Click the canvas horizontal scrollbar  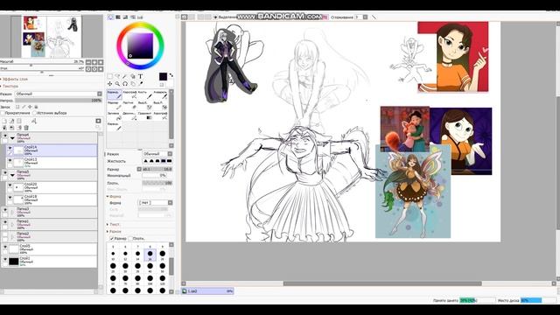point(382,283)
